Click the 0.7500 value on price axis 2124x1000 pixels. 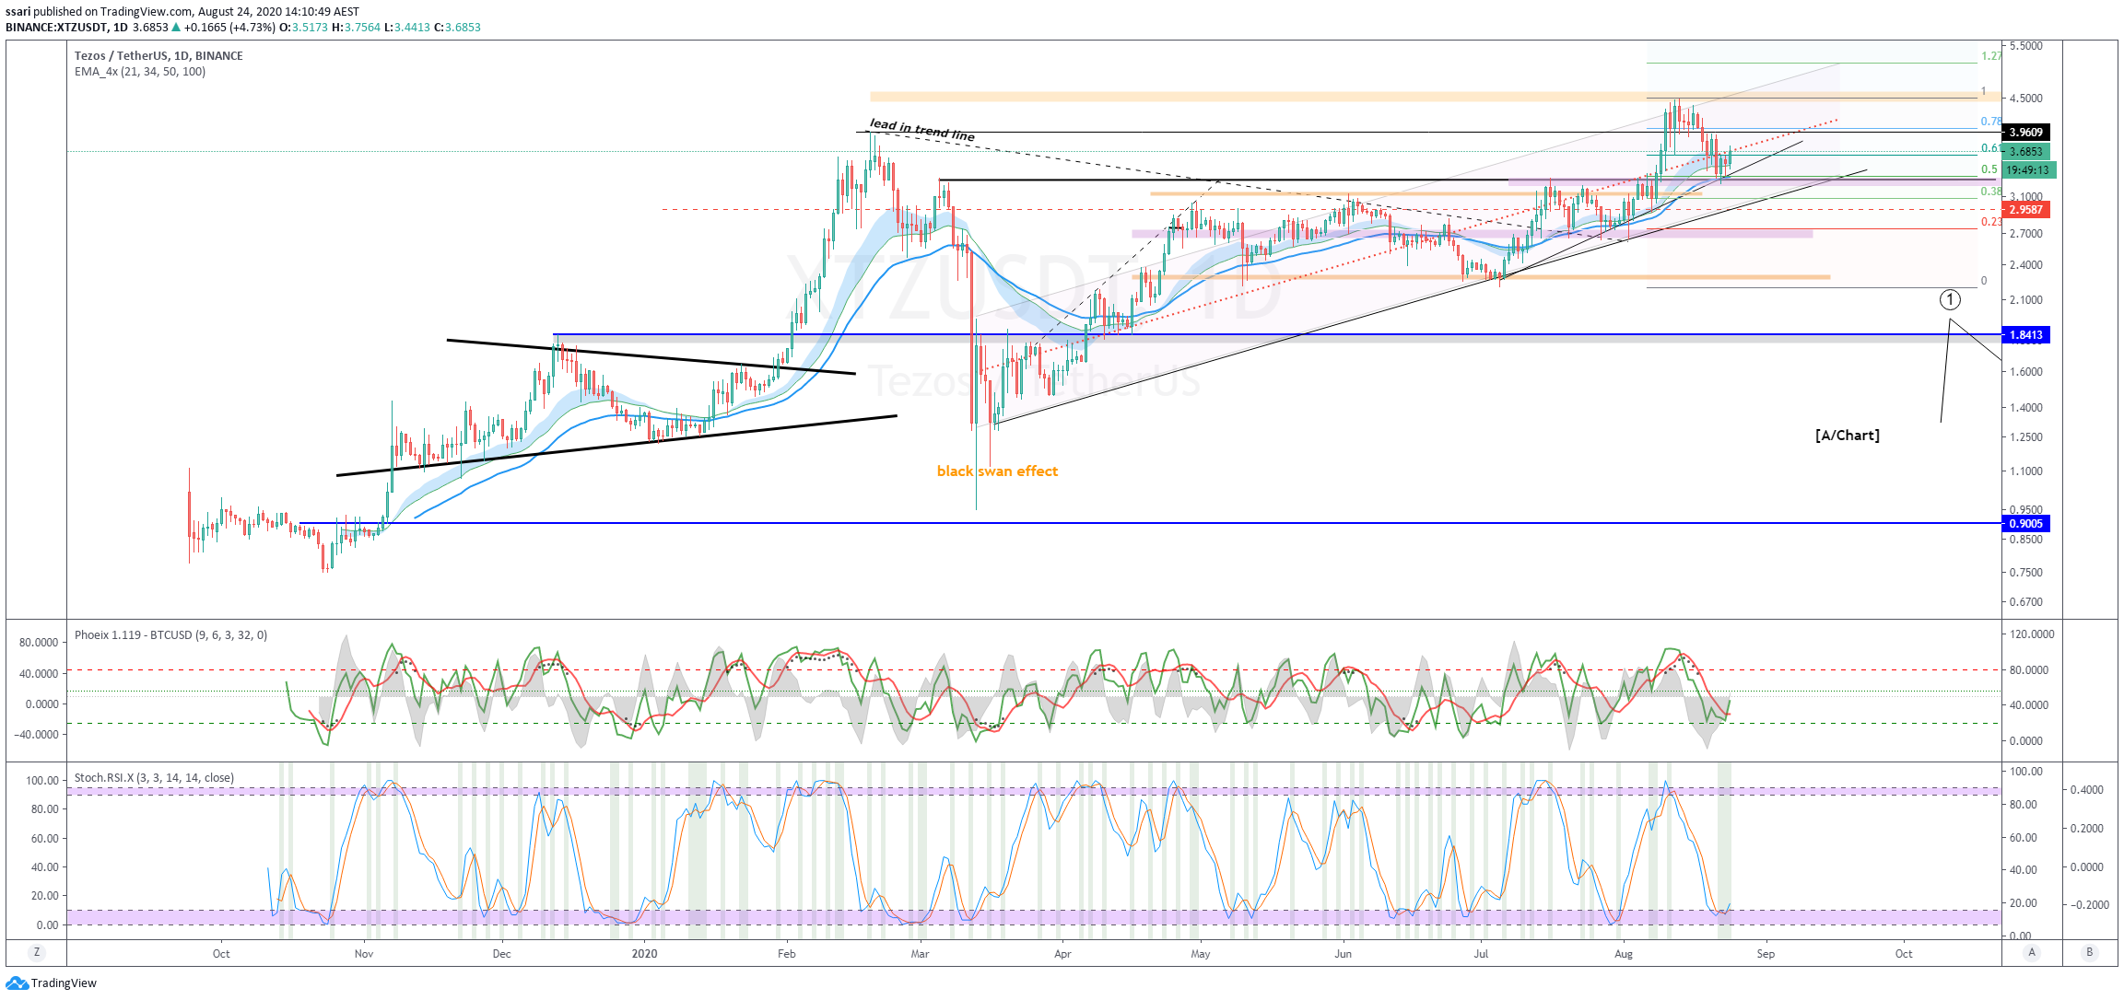coord(2026,573)
